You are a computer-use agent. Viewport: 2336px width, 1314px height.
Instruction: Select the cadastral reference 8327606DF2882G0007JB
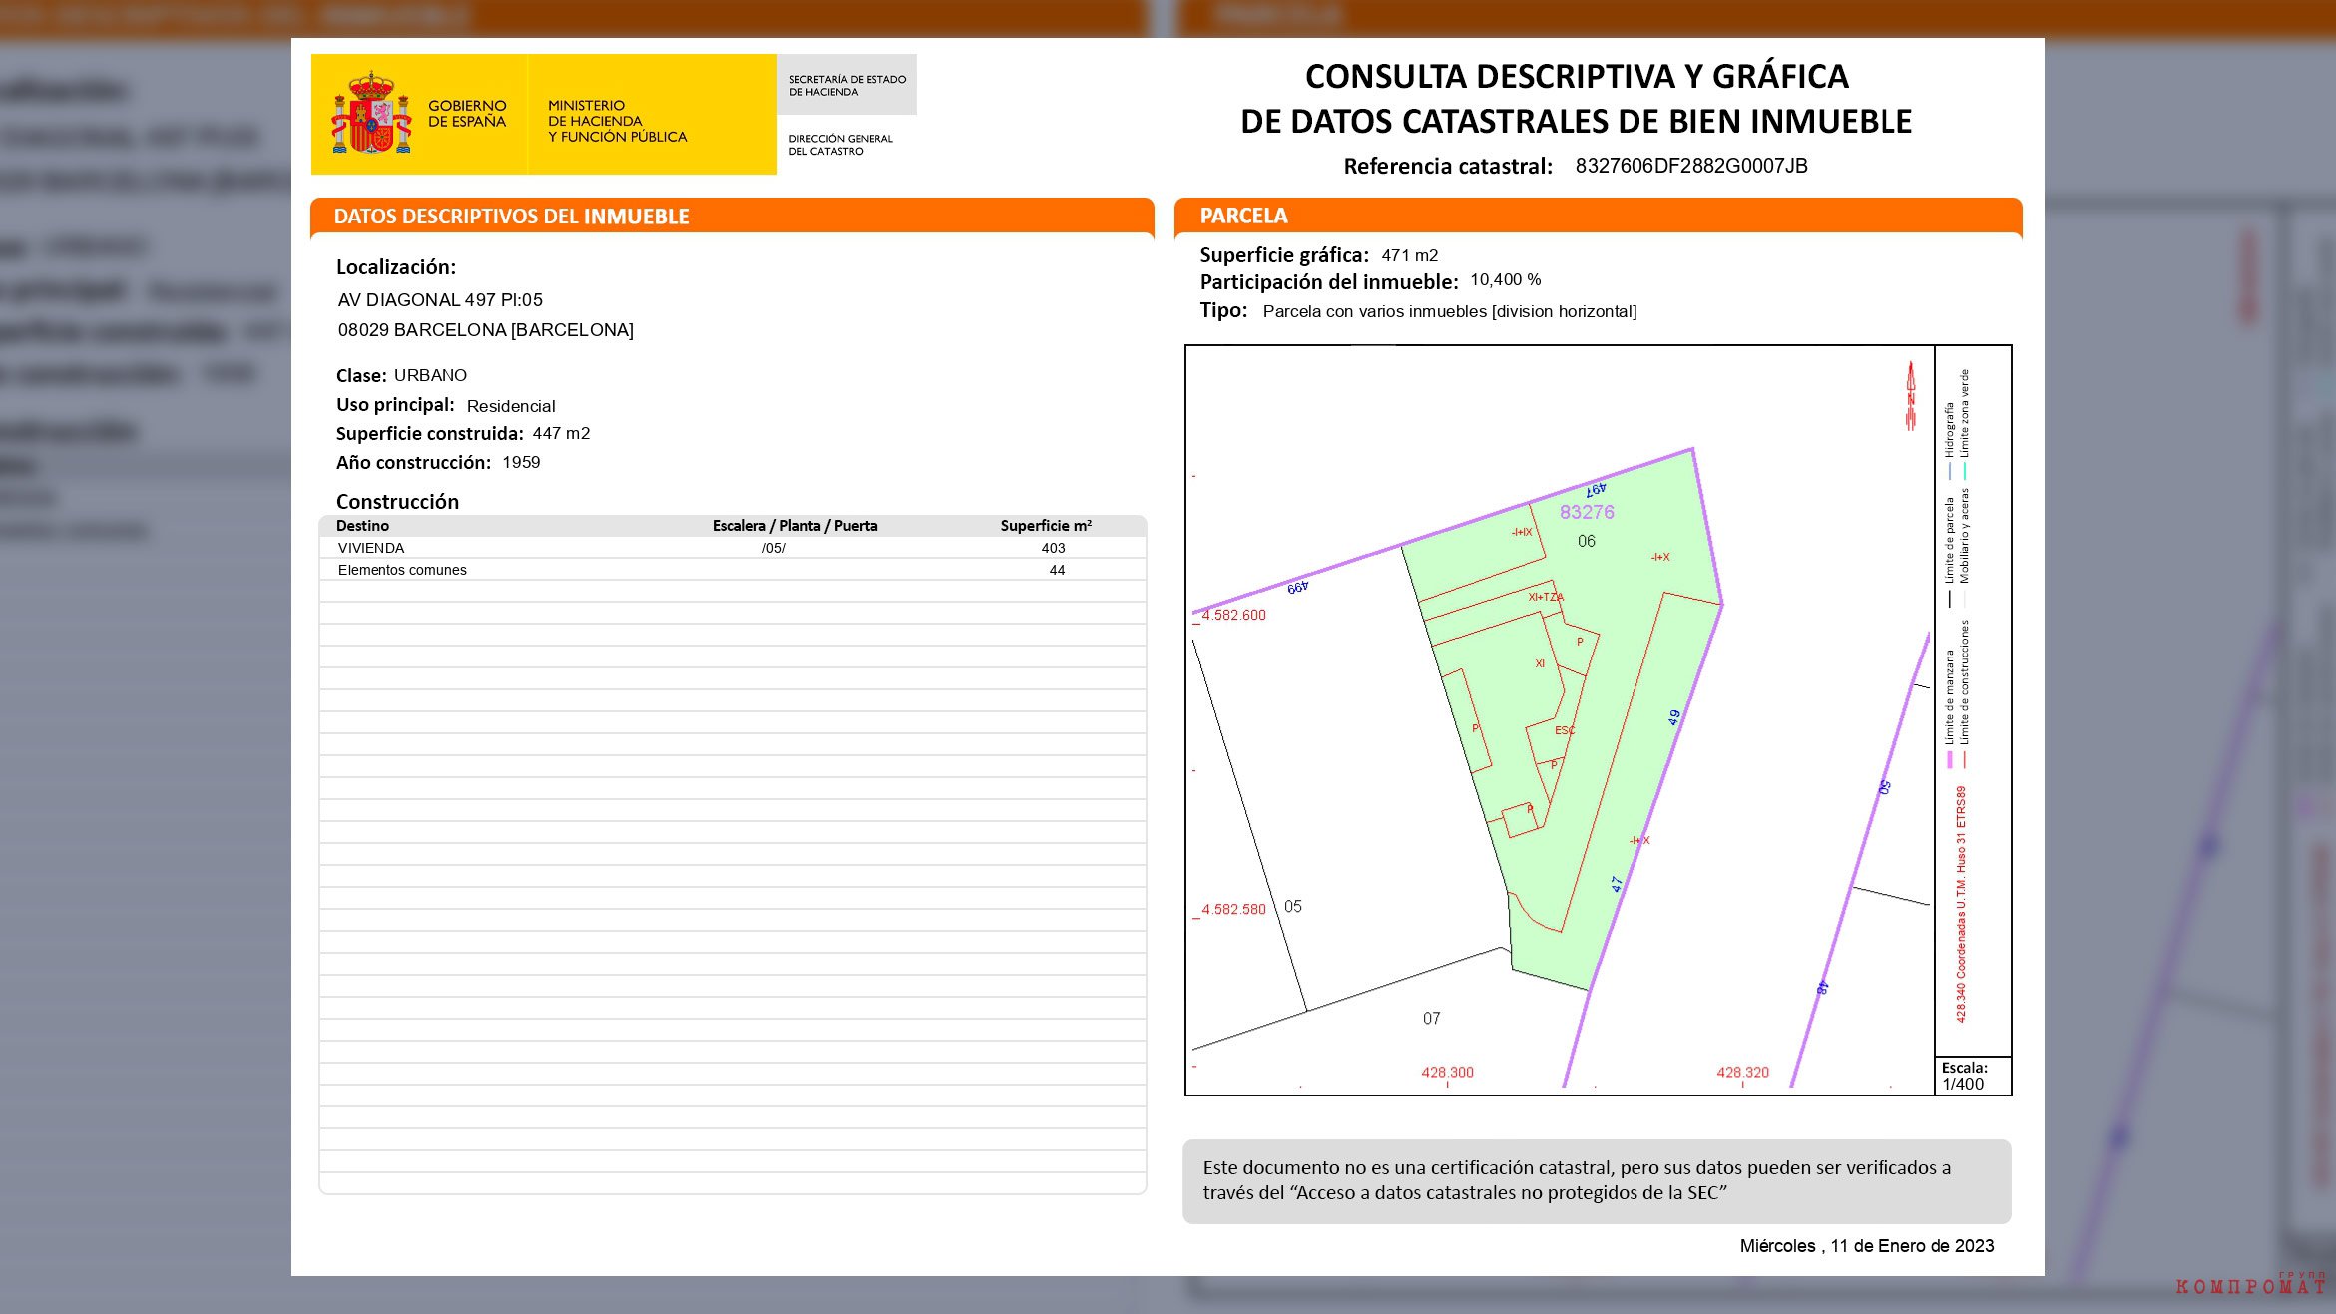1691,166
